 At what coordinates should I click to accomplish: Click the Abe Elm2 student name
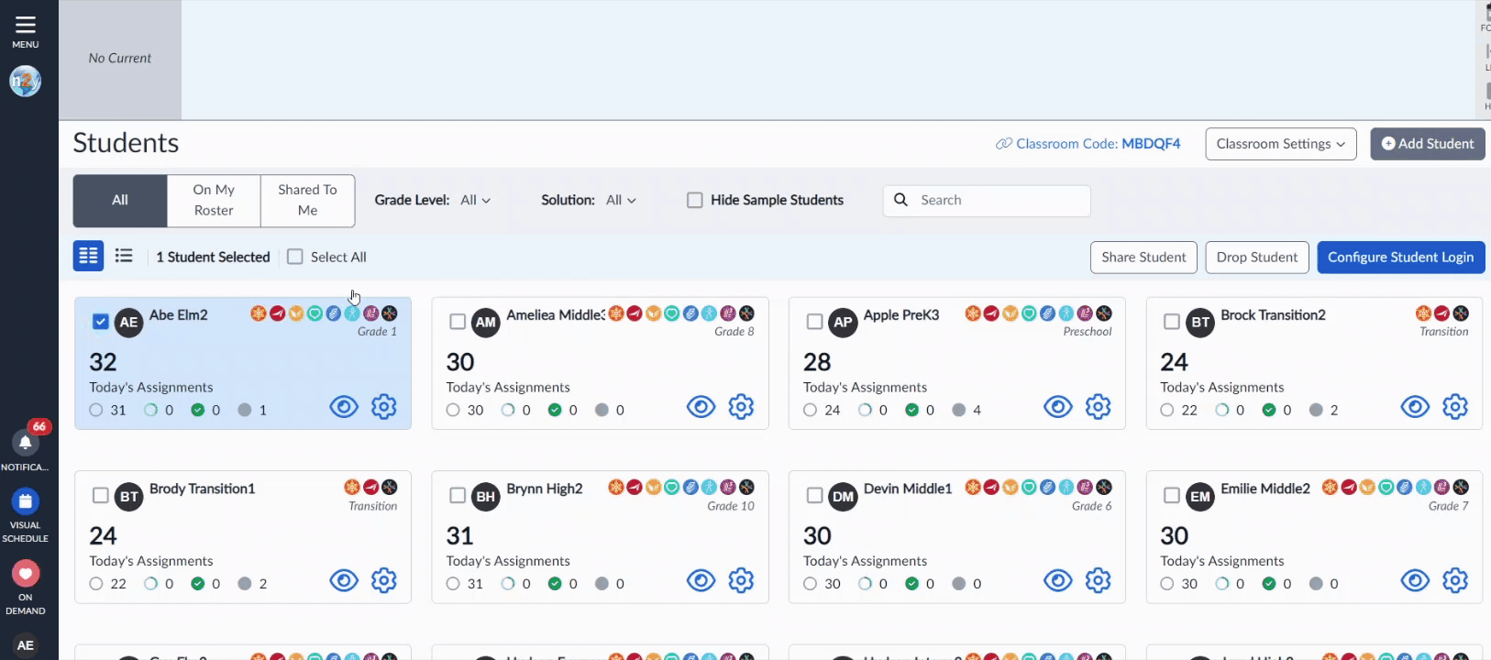(179, 315)
